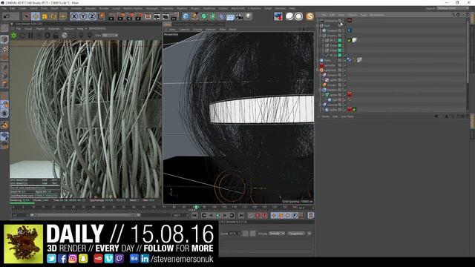This screenshot has width=475, height=267.
Task: Add a floor/environment grid object
Action: pos(231,16)
